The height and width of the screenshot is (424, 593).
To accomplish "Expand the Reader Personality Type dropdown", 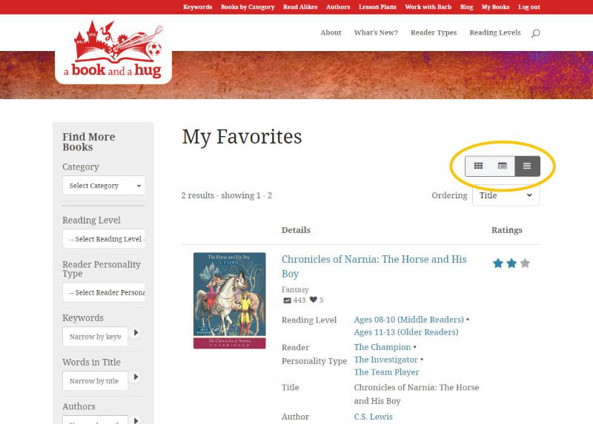I will click(x=103, y=292).
